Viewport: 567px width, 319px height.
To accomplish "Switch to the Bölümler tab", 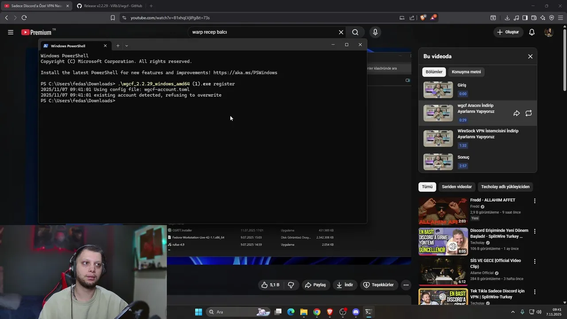I will pos(434,72).
